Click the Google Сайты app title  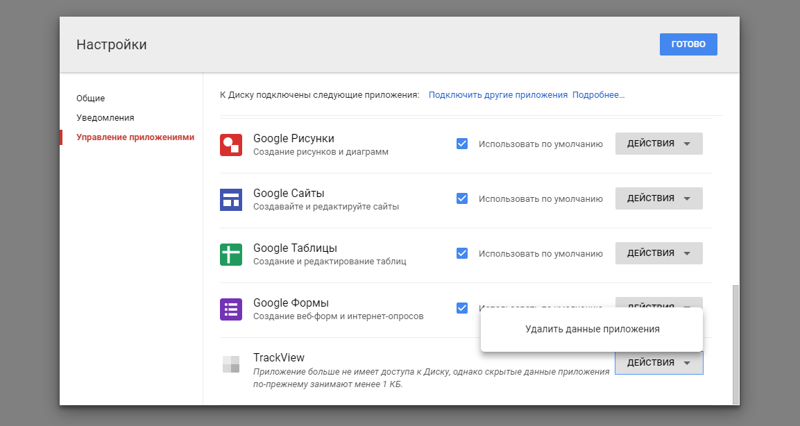click(x=289, y=194)
